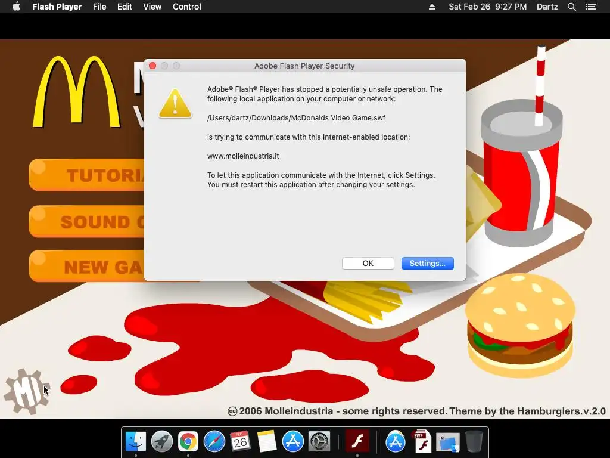Image resolution: width=610 pixels, height=458 pixels.
Task: Click the red soda cup illustration
Action: [521, 174]
